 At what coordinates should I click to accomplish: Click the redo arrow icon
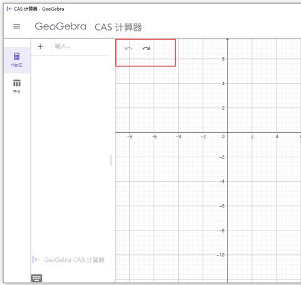coord(146,48)
